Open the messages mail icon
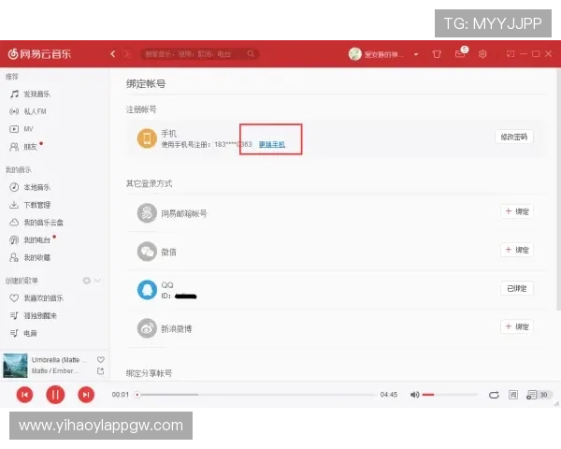The width and height of the screenshot is (561, 449). tap(460, 54)
